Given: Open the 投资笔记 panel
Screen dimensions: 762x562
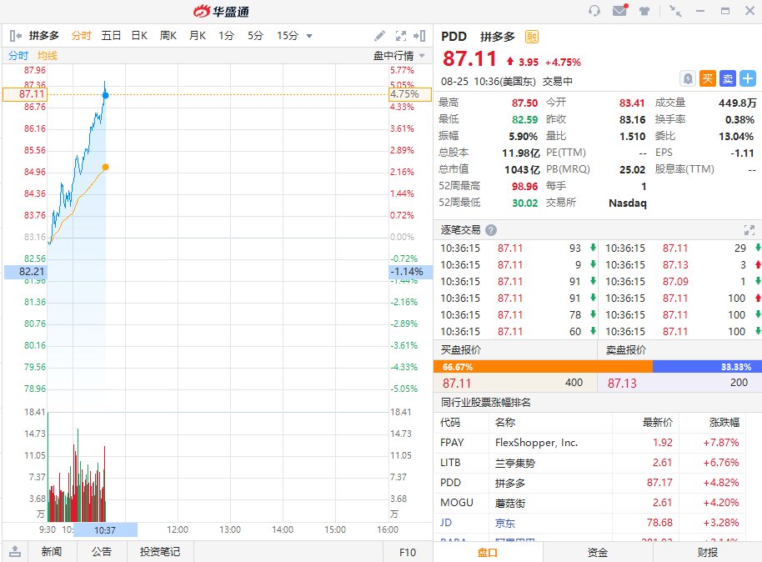Looking at the screenshot, I should 160,551.
